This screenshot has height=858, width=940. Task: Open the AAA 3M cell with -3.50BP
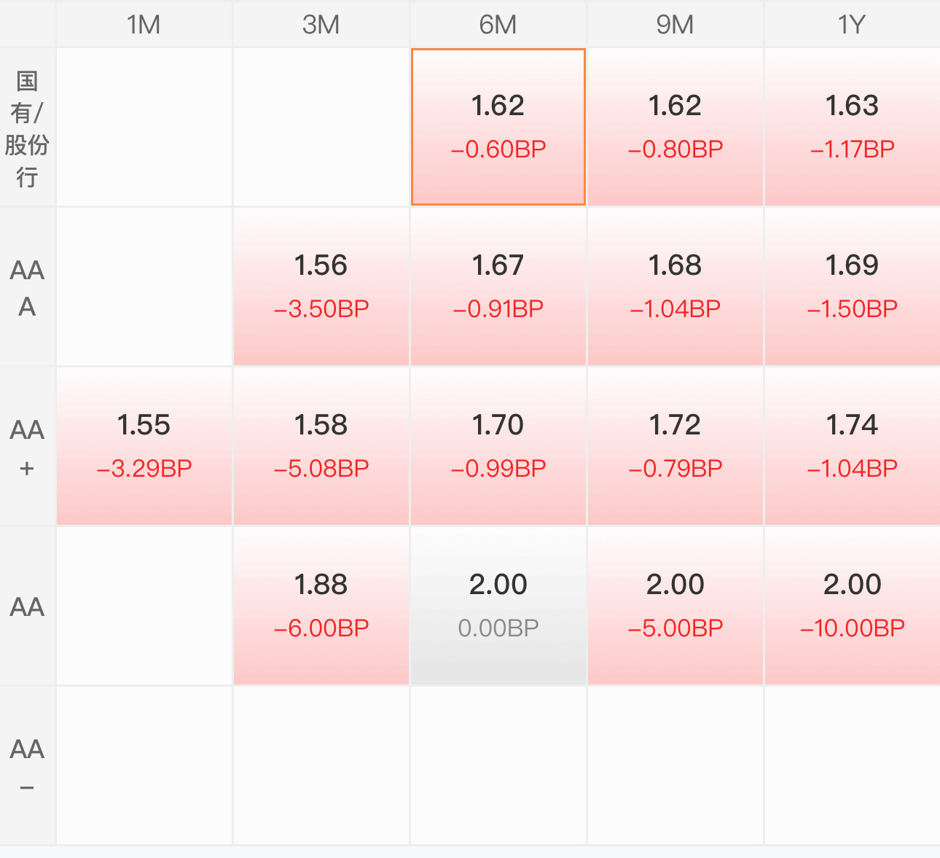321,286
